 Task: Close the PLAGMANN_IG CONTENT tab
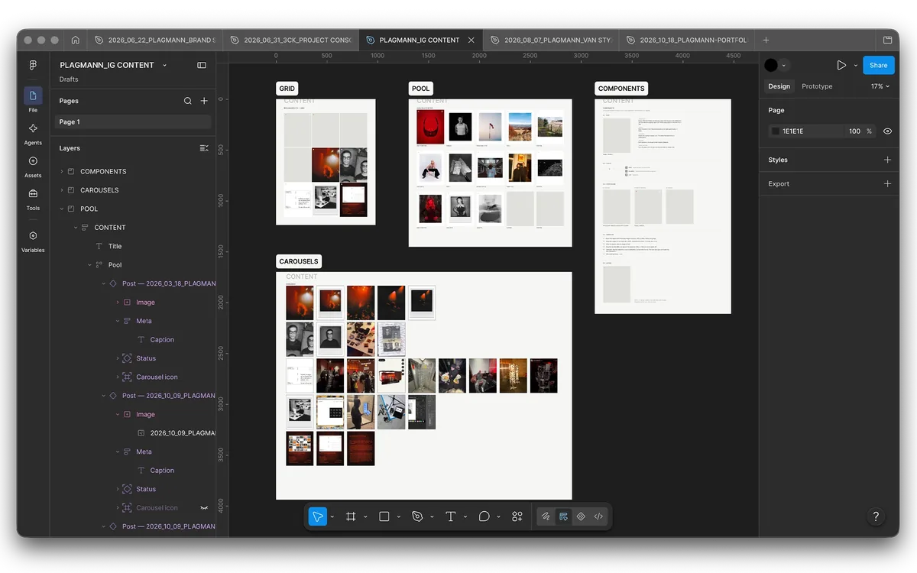click(471, 40)
